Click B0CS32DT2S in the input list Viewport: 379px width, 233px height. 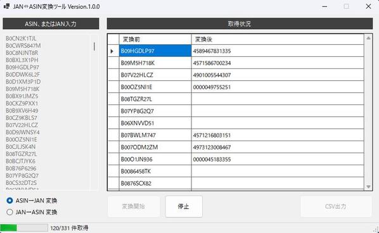point(22,183)
